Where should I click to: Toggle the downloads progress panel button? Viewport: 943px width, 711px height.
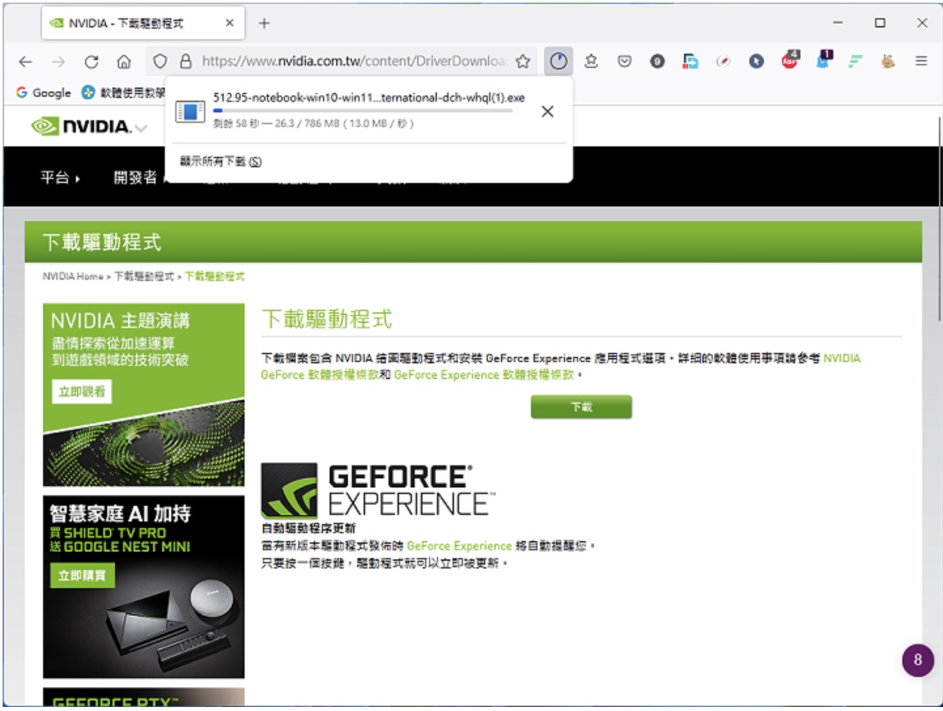click(558, 61)
